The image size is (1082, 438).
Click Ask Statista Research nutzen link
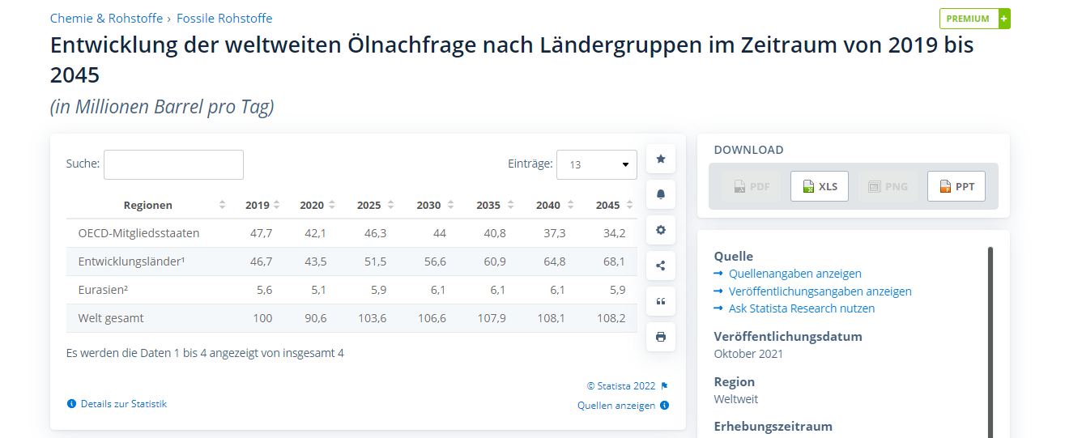(x=802, y=308)
